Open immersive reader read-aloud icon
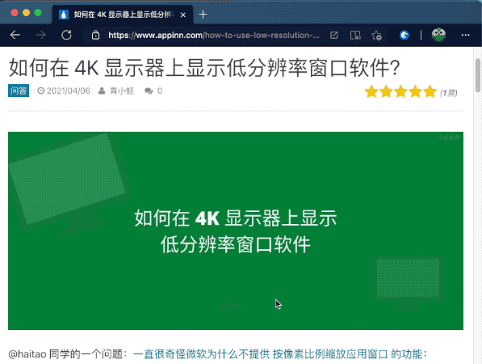The height and width of the screenshot is (364, 482). coord(355,35)
